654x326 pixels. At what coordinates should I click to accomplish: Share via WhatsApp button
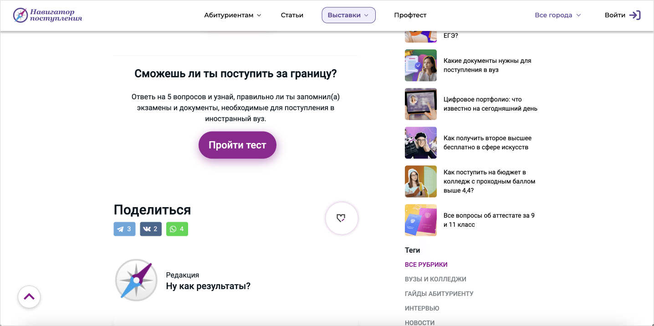[177, 229]
